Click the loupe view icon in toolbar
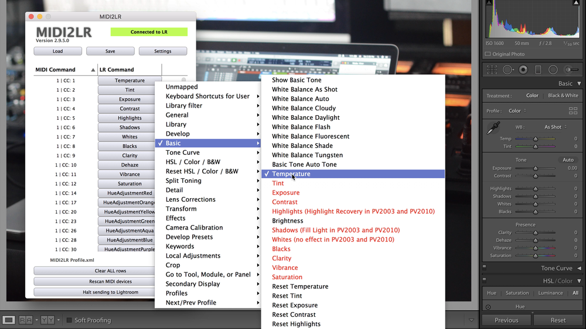The image size is (586, 329). 9,320
